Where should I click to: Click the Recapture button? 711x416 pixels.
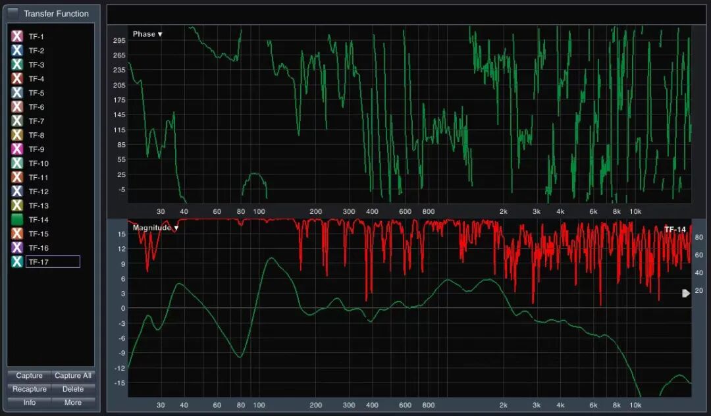click(29, 389)
